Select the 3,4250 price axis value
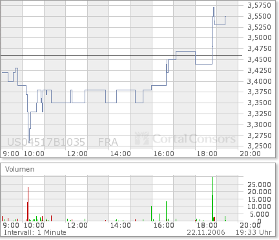 (260, 70)
